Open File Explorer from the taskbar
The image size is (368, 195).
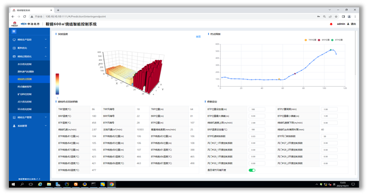click(49, 184)
